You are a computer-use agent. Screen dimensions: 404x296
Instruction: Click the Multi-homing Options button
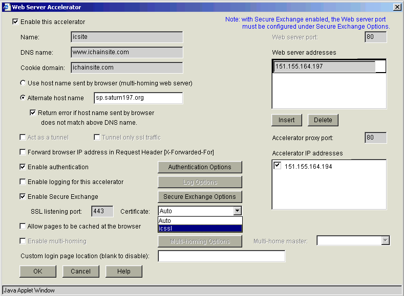(200, 241)
